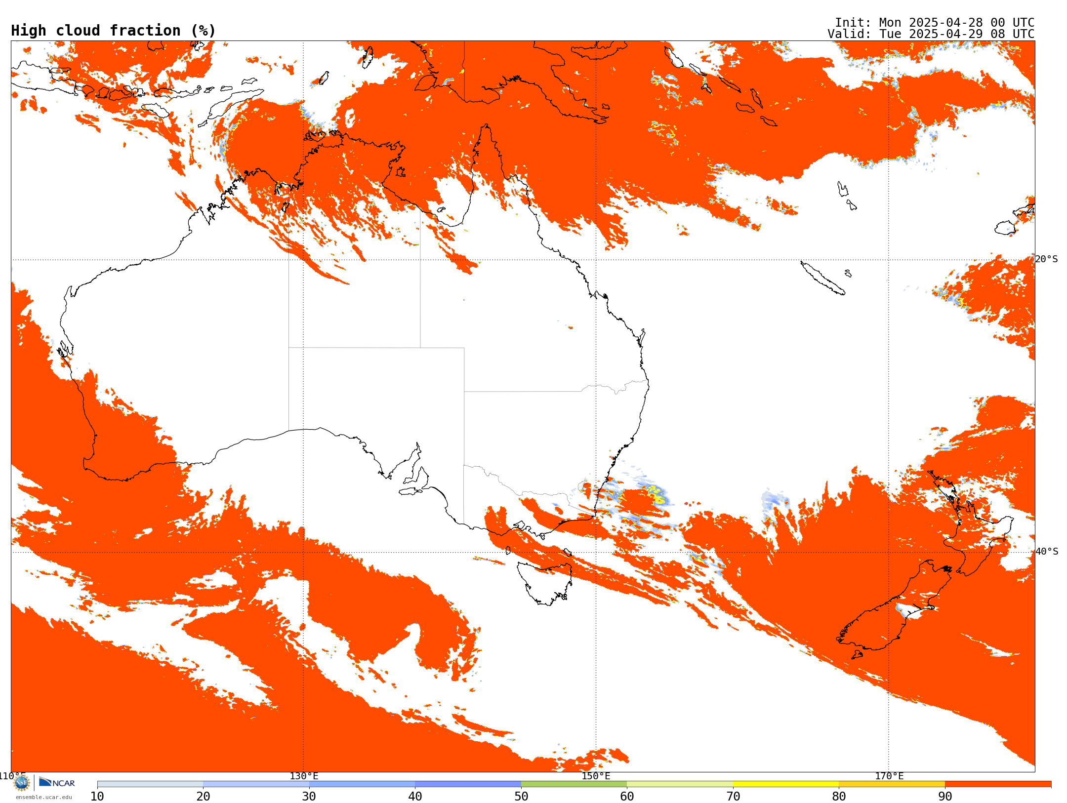The image size is (1067, 803).
Task: Click the 30-40 blue colorbar segment
Action: [362, 784]
